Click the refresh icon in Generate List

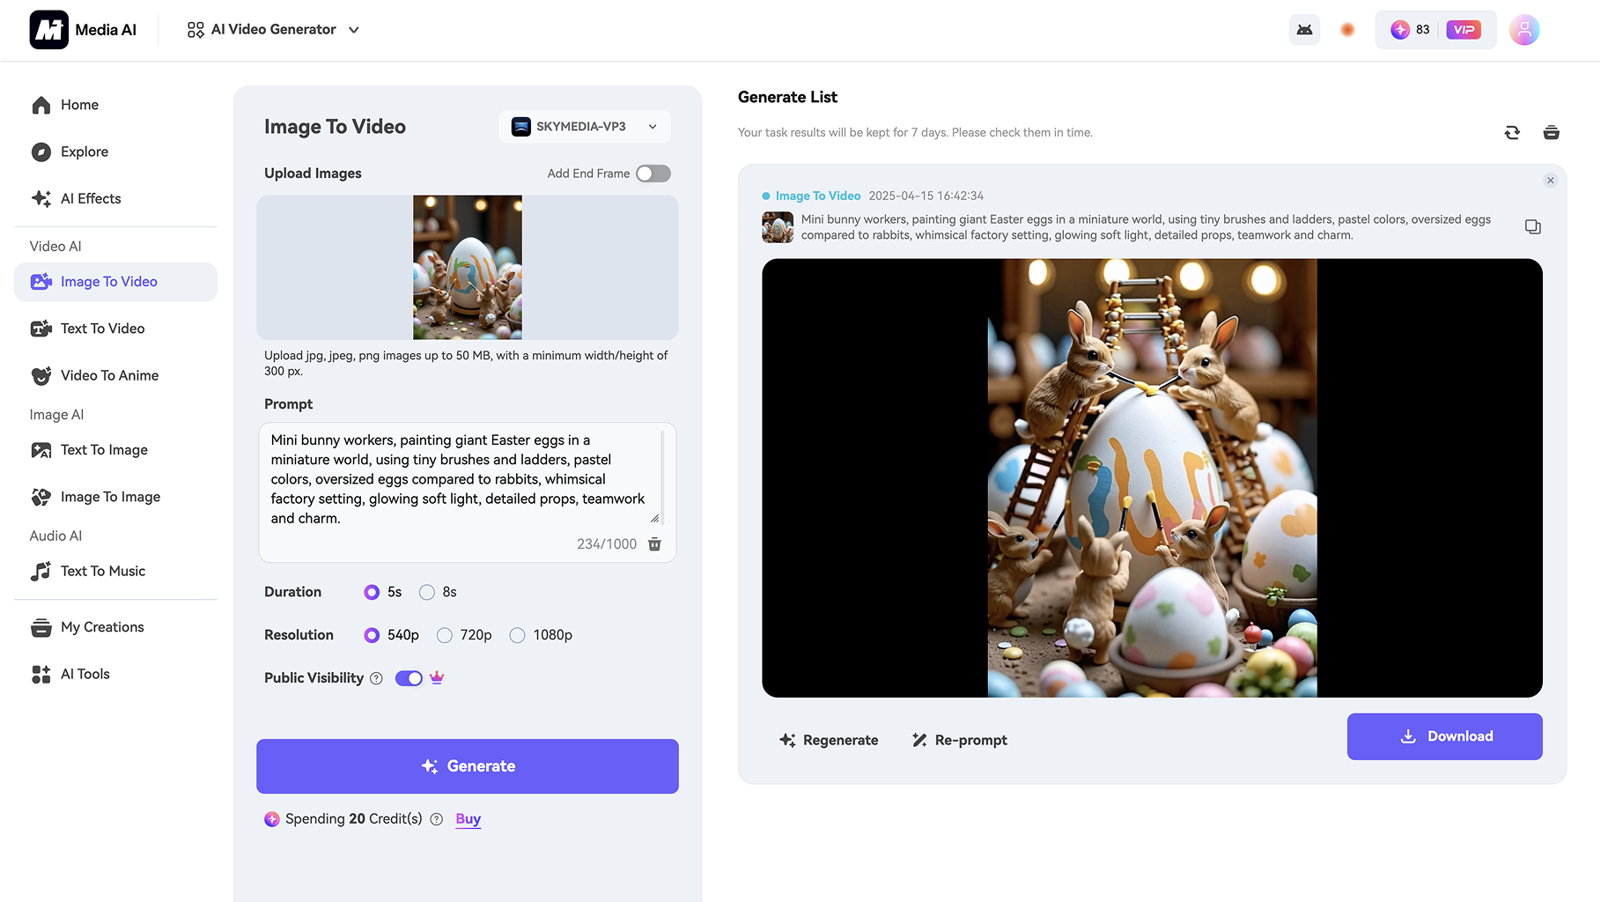(1512, 133)
